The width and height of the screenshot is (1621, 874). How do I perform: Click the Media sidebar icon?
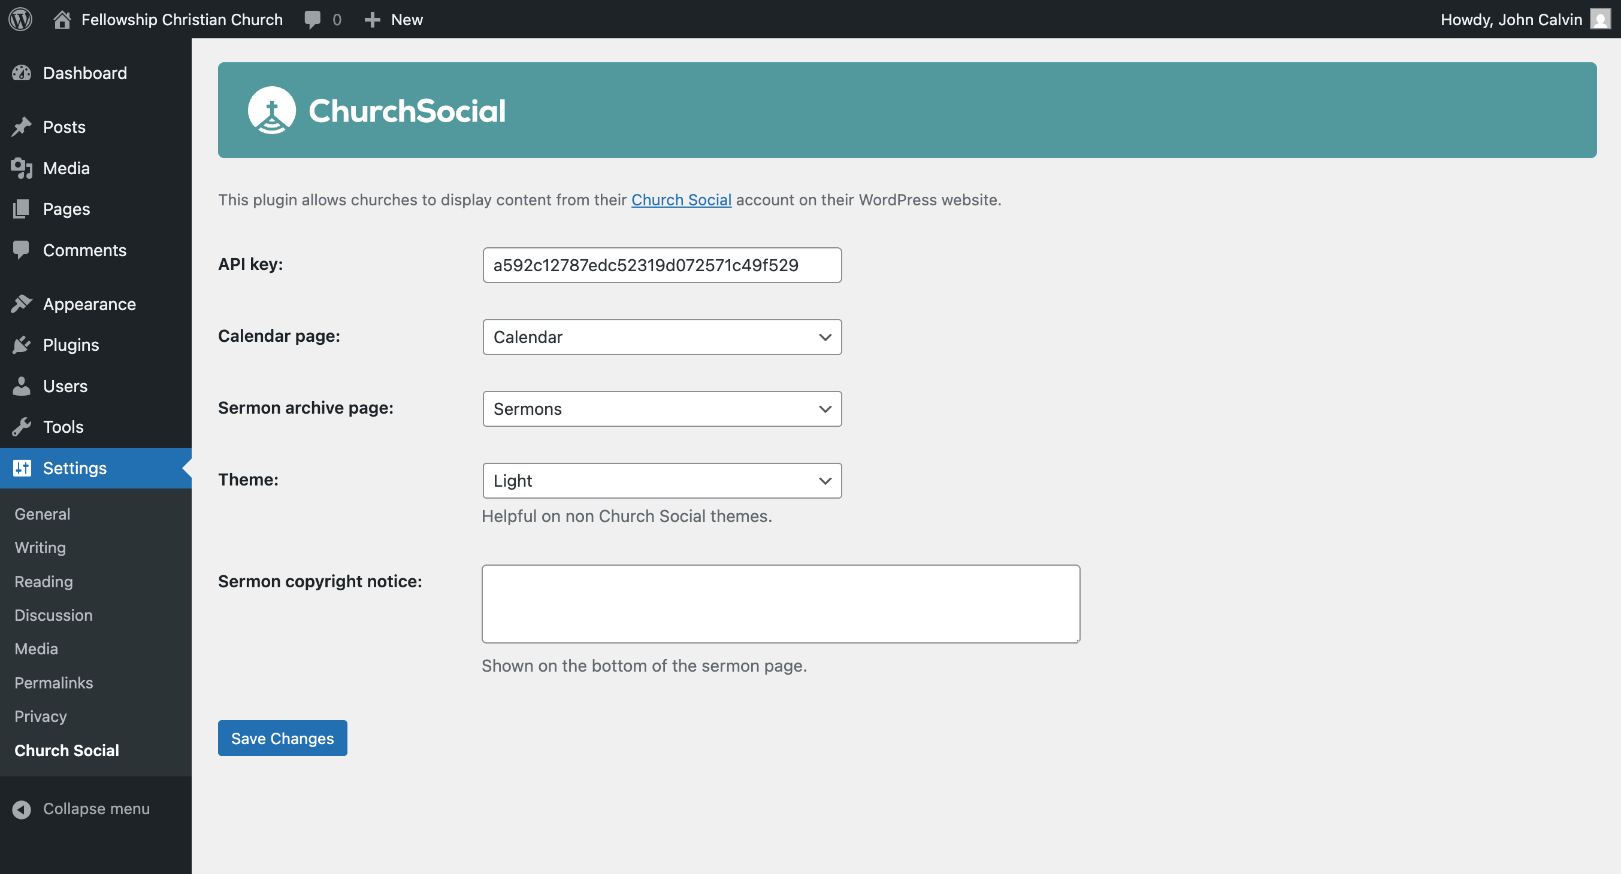click(x=22, y=168)
